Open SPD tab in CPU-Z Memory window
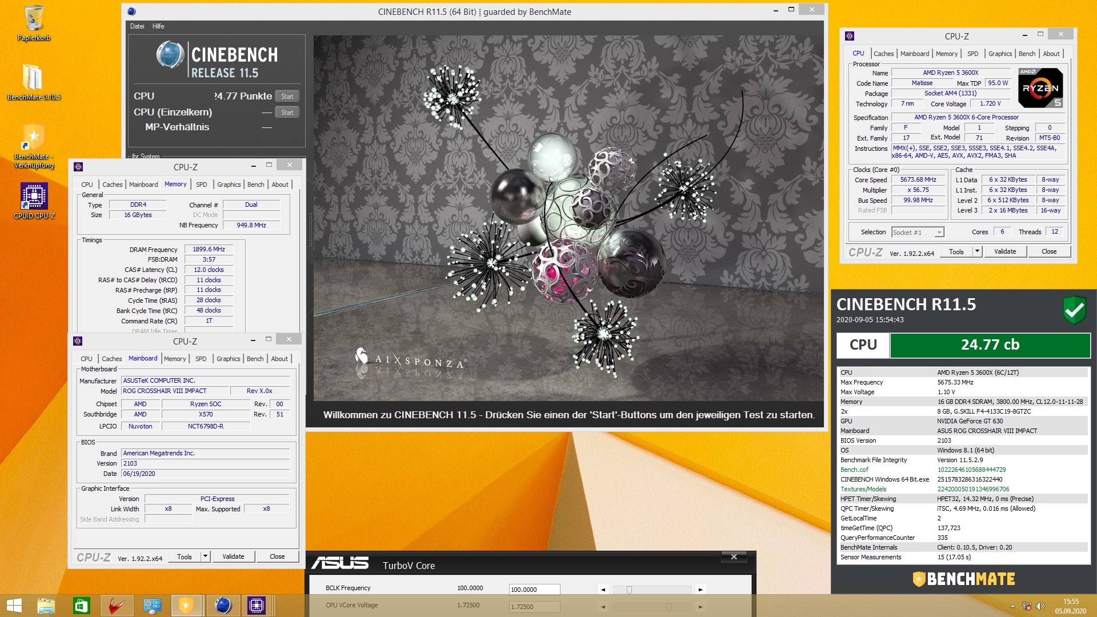The height and width of the screenshot is (617, 1097). (201, 185)
